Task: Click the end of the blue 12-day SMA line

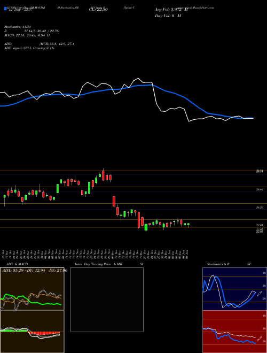Action: pyautogui.click(x=253, y=118)
